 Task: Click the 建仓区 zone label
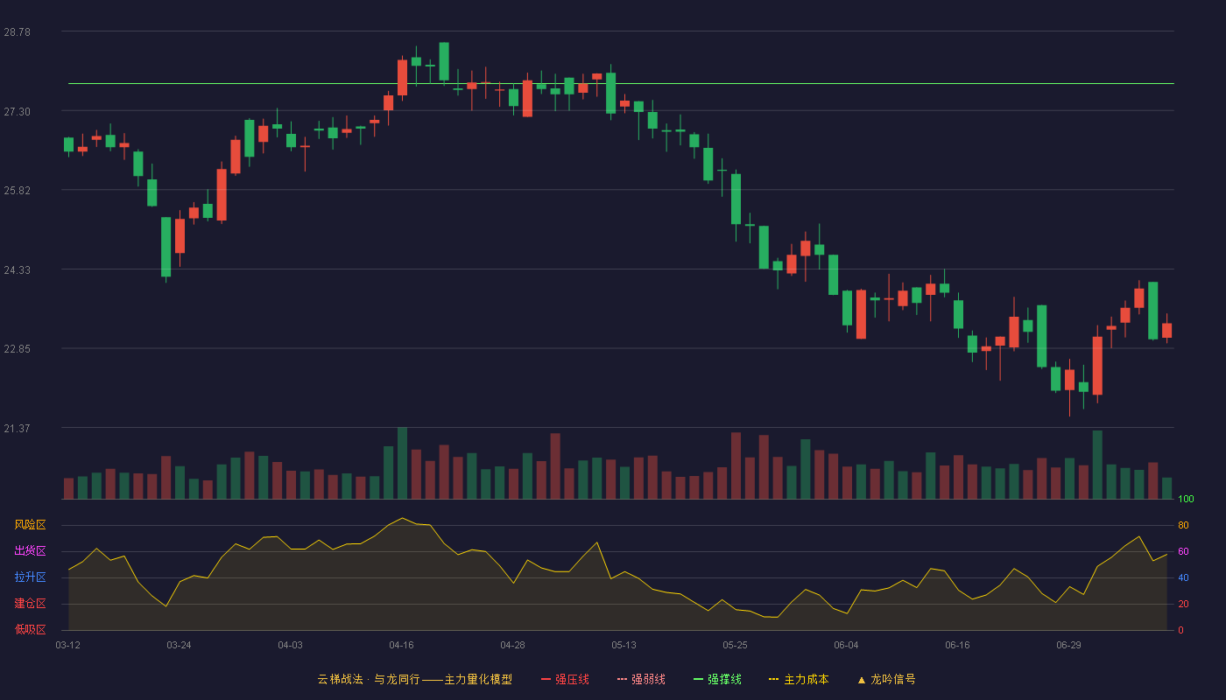pos(30,604)
